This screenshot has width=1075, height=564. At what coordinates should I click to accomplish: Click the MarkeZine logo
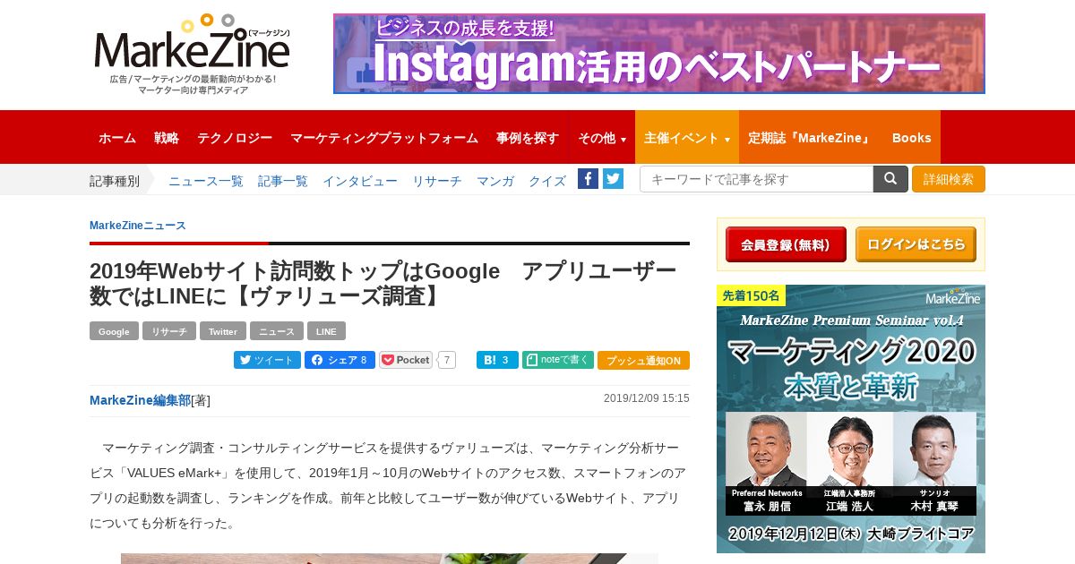(x=192, y=54)
